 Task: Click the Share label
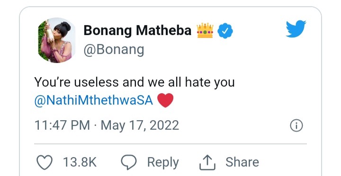click(x=242, y=162)
